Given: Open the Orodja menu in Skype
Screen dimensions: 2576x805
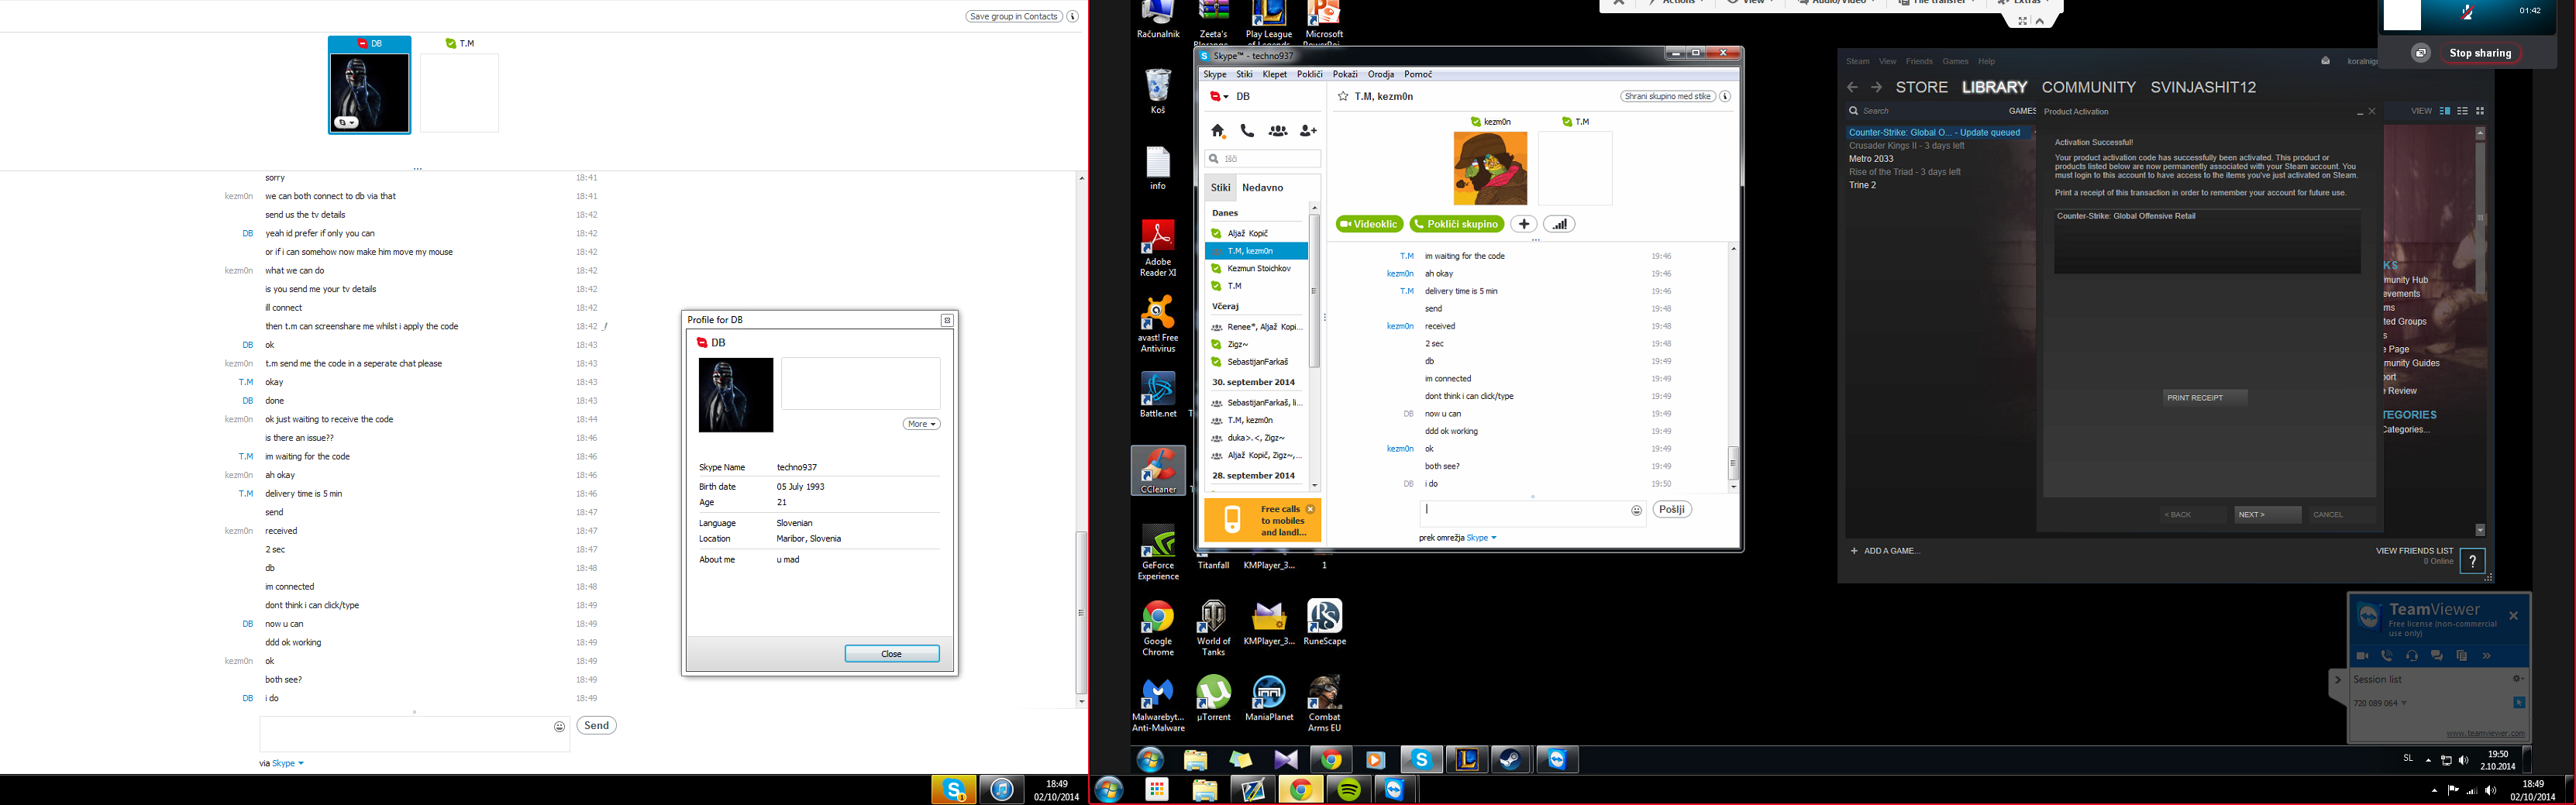Looking at the screenshot, I should pyautogui.click(x=1381, y=74).
